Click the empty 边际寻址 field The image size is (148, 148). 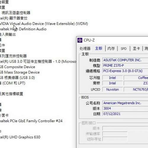[115, 139]
